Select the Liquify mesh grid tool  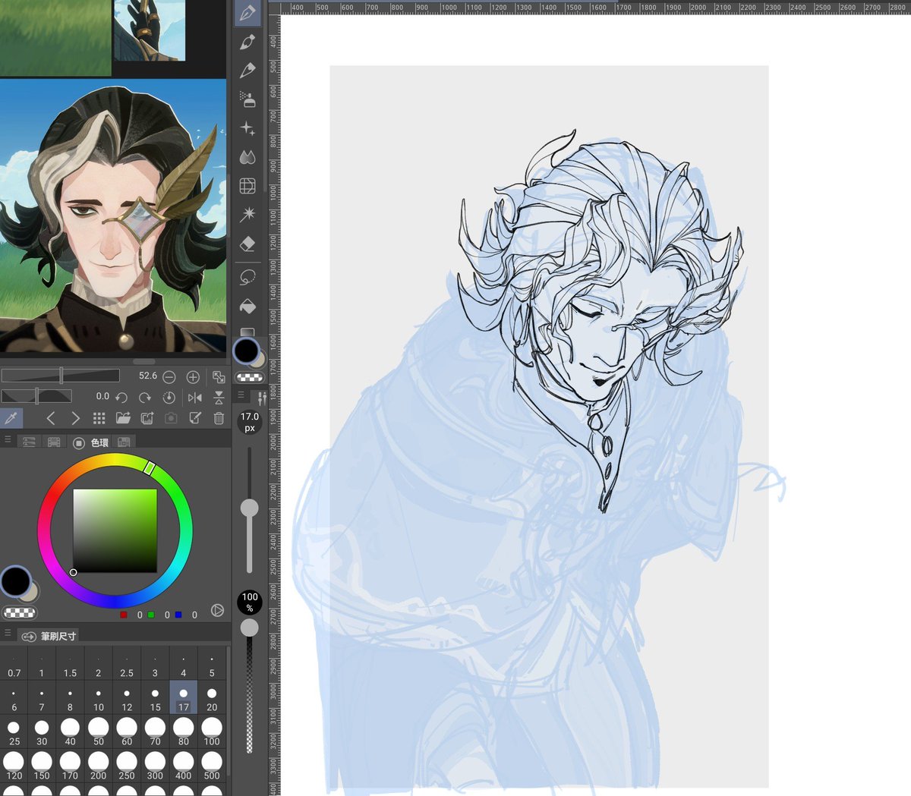pos(247,186)
